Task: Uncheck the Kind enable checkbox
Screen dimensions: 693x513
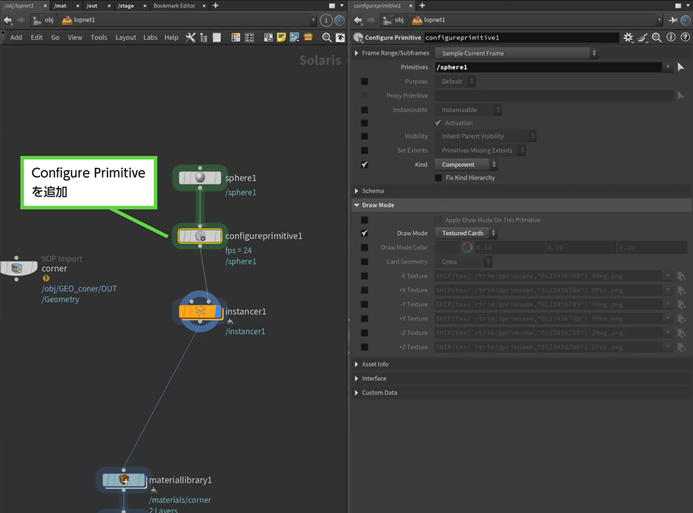Action: pyautogui.click(x=364, y=164)
